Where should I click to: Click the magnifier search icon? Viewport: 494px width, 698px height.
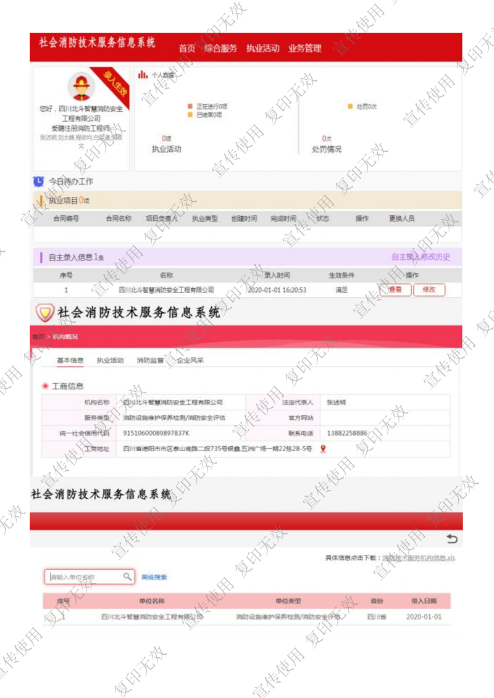(x=127, y=577)
